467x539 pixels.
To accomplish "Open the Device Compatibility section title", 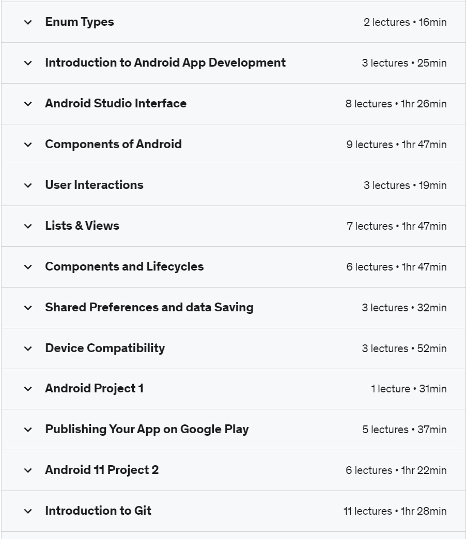I will [x=105, y=348].
